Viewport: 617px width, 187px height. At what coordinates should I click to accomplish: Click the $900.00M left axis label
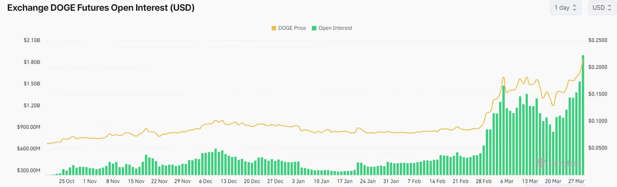point(29,127)
